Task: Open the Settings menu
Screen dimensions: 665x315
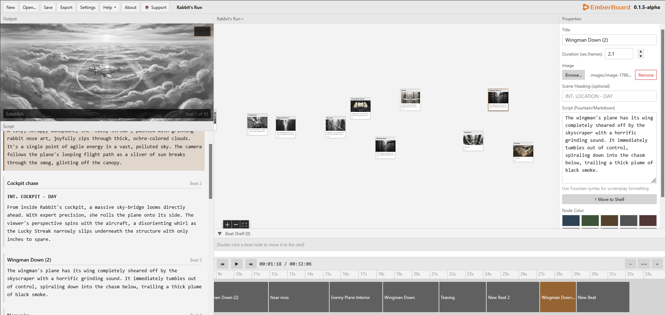Action: [x=88, y=7]
